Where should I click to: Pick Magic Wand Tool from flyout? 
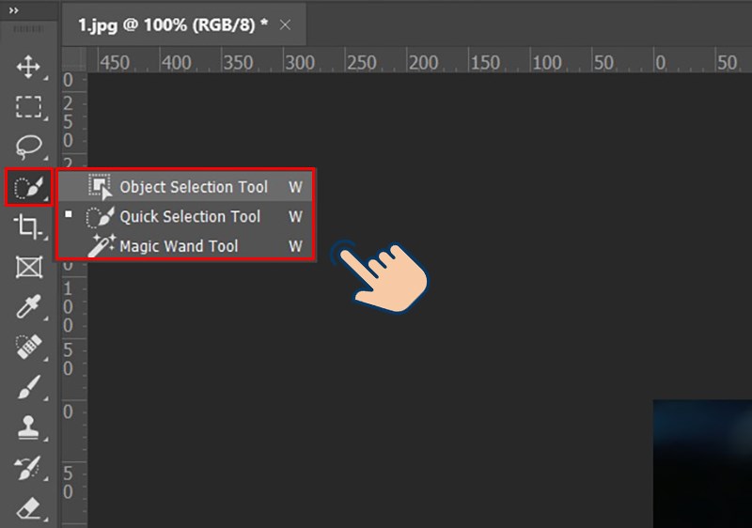pos(179,247)
